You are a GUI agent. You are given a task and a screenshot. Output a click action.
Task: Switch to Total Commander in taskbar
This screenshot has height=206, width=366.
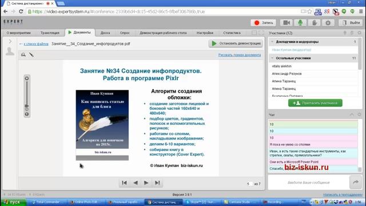click(x=47, y=202)
